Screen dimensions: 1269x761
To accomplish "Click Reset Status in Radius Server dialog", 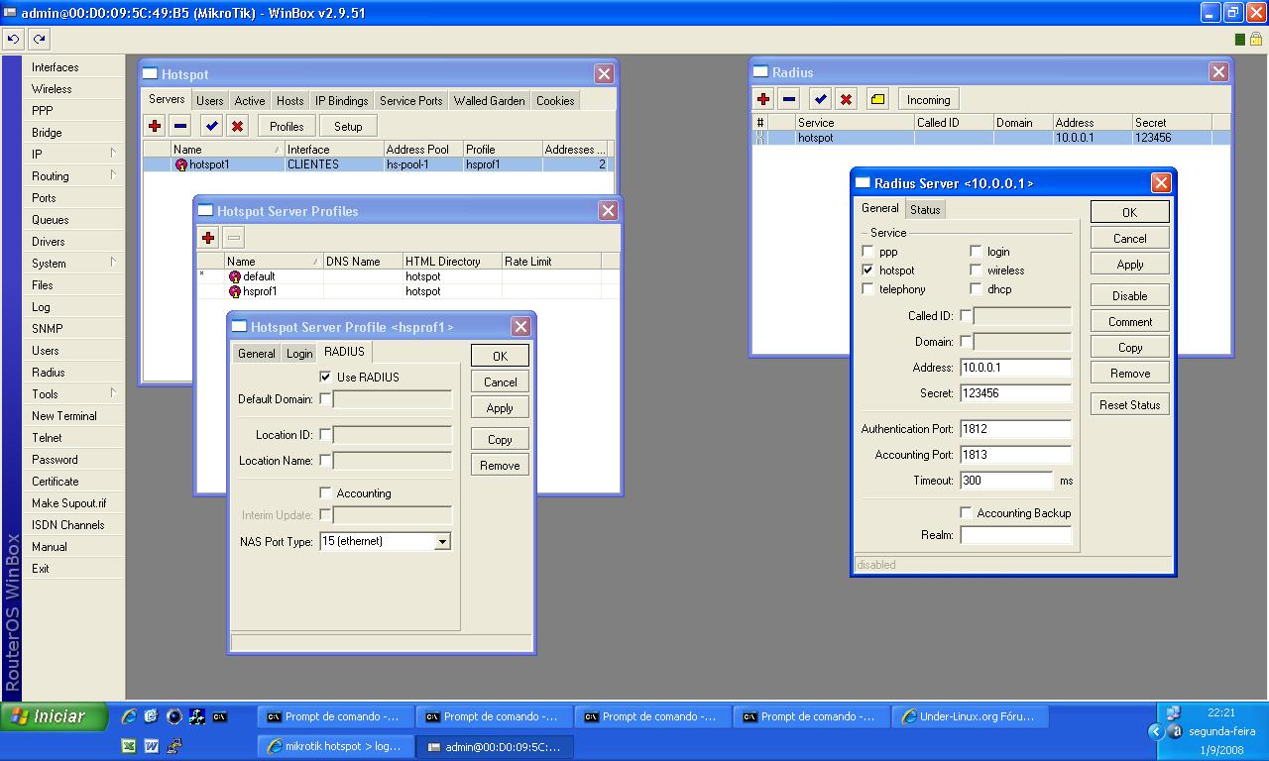I will tap(1129, 405).
